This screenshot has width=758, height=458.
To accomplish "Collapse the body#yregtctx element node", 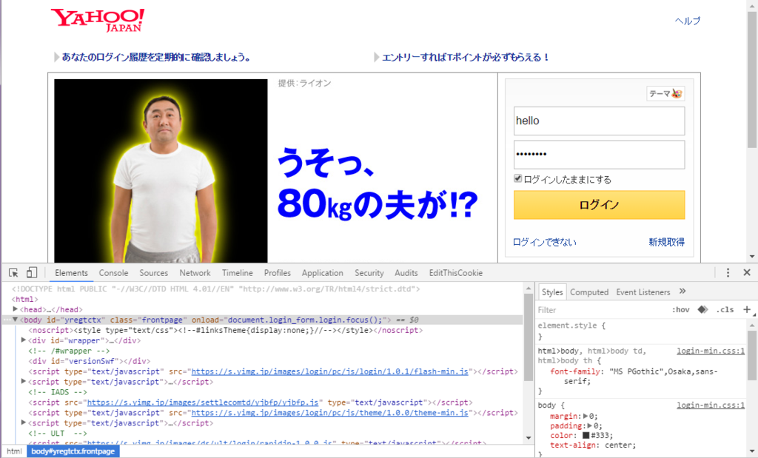I will [x=15, y=320].
